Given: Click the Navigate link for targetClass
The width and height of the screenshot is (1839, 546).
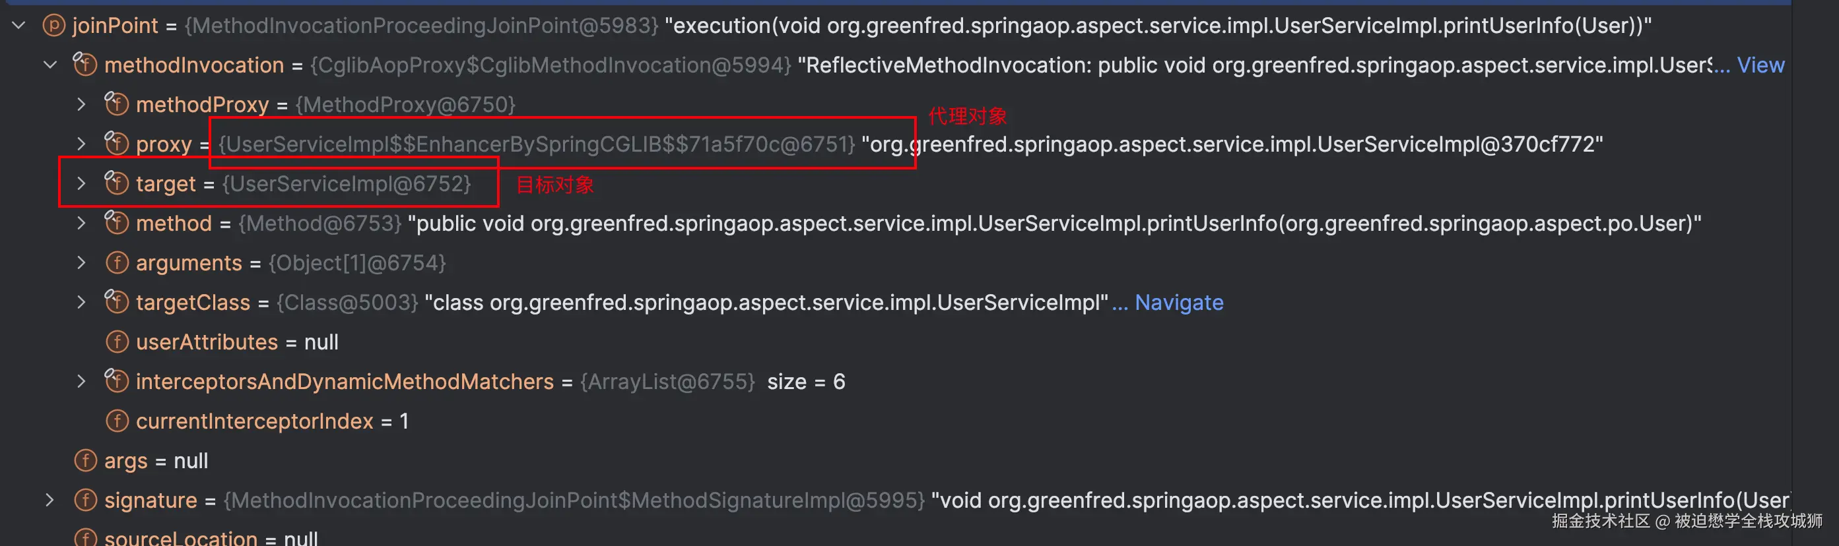Looking at the screenshot, I should pyautogui.click(x=1178, y=302).
